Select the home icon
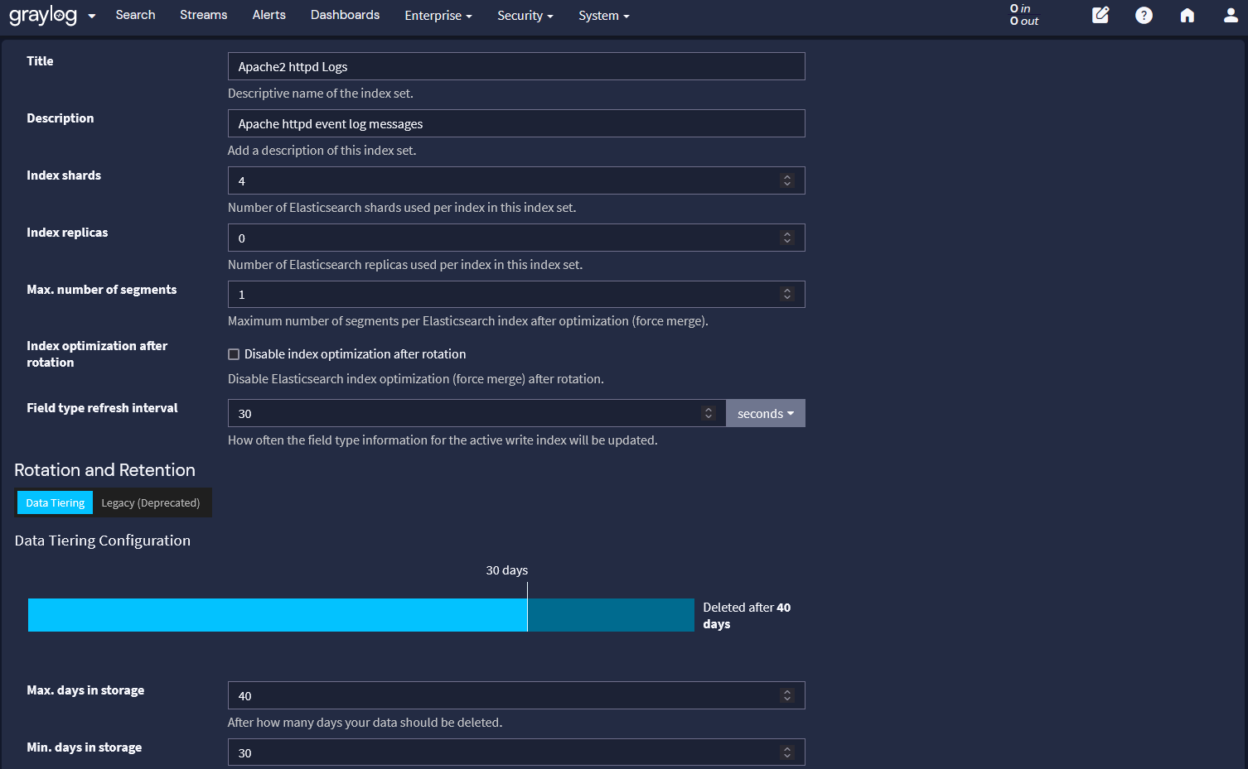The image size is (1248, 769). pos(1188,15)
